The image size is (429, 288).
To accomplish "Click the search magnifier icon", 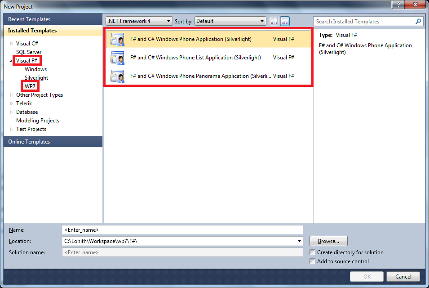I will tap(418, 21).
